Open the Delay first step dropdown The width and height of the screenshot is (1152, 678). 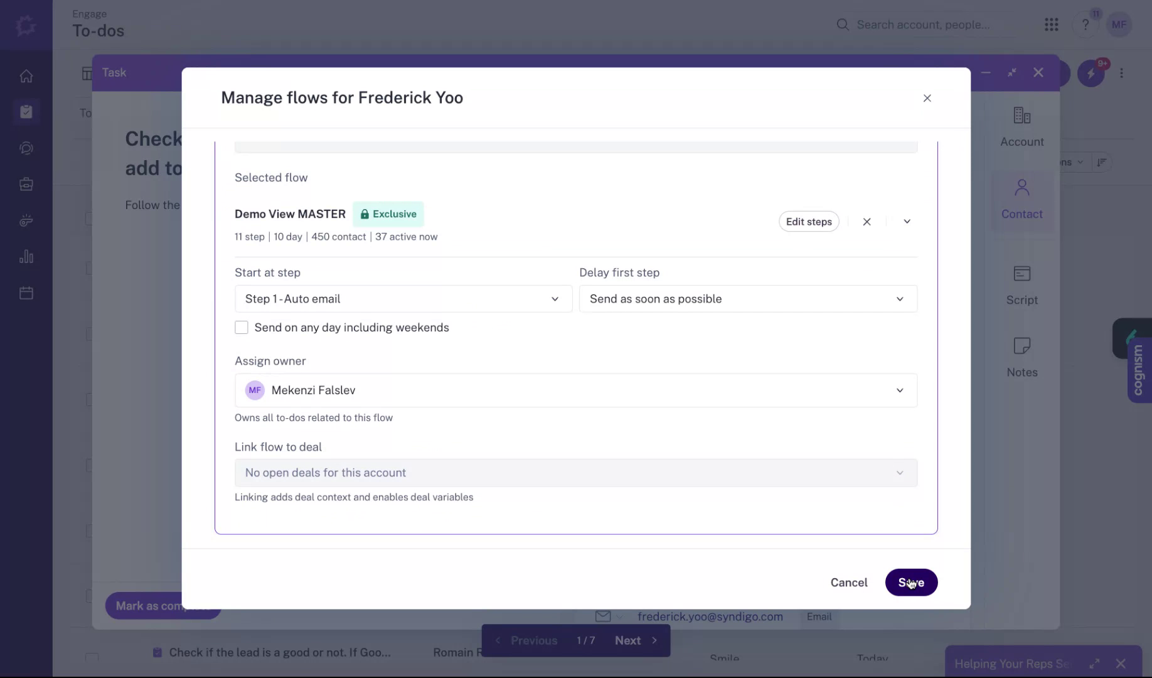(747, 299)
